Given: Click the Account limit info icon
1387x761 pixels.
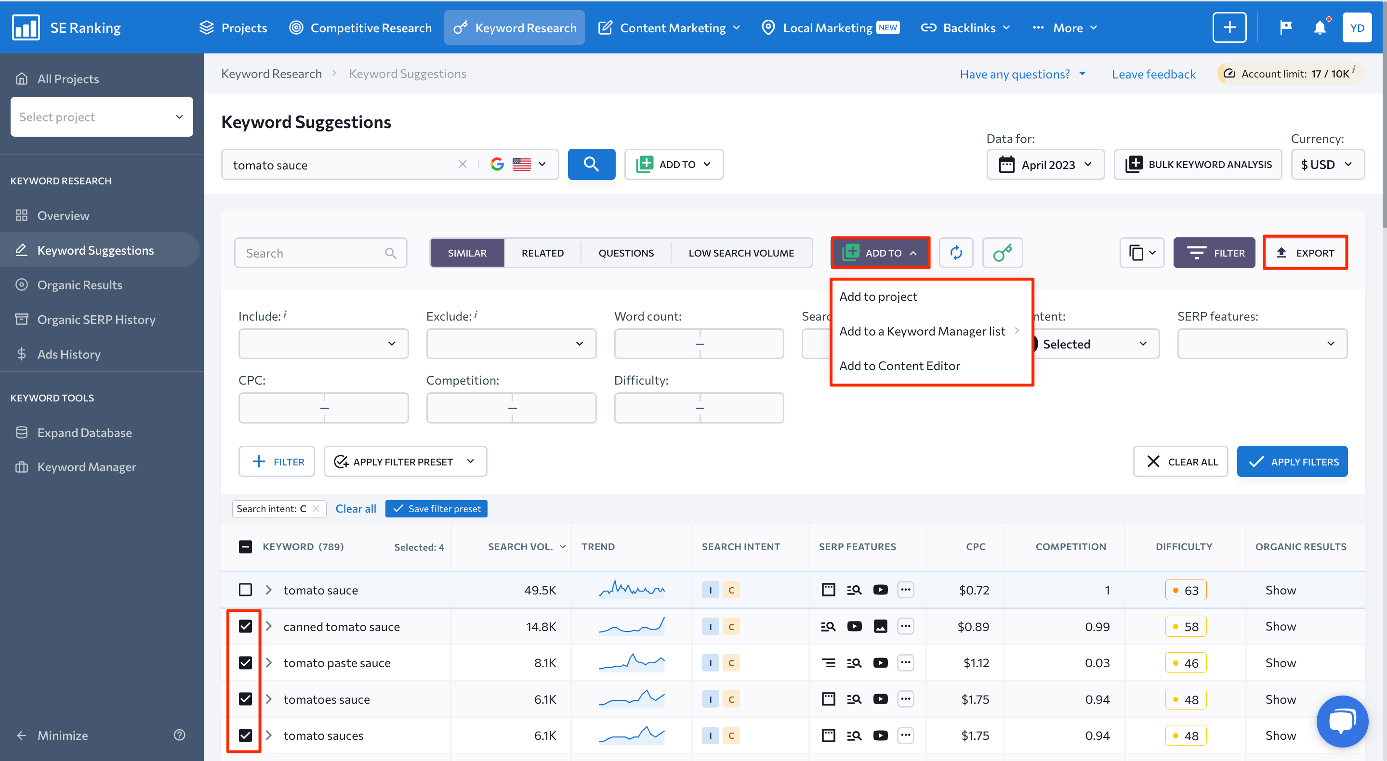Looking at the screenshot, I should 1354,70.
